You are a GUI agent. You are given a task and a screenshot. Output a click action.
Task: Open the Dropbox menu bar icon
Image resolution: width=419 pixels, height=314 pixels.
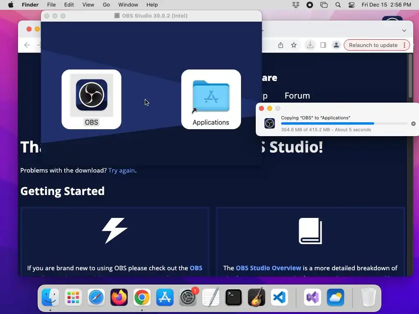click(x=295, y=5)
